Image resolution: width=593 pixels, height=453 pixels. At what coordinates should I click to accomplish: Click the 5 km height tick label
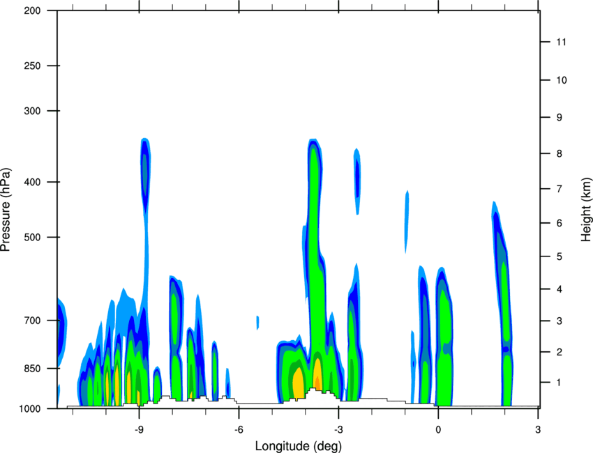560,256
